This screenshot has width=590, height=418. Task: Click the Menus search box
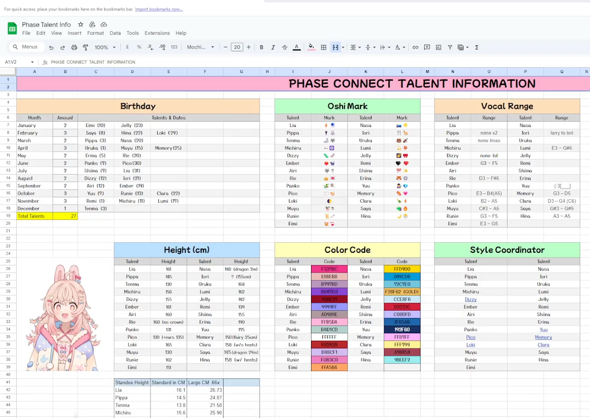tap(27, 47)
